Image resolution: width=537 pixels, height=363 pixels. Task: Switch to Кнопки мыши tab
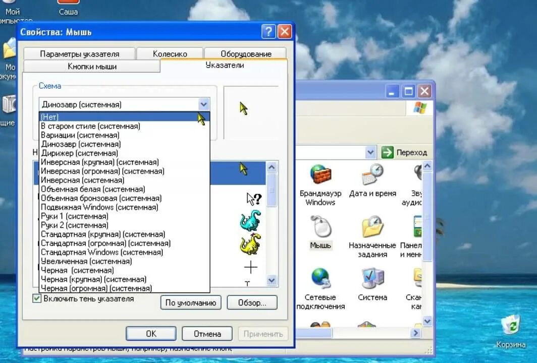coord(92,67)
